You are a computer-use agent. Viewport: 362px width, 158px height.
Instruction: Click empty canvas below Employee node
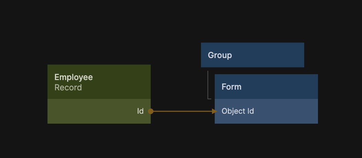[99, 141]
